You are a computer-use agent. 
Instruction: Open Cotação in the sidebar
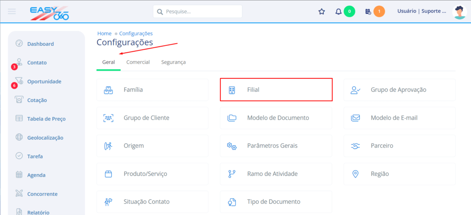point(37,100)
